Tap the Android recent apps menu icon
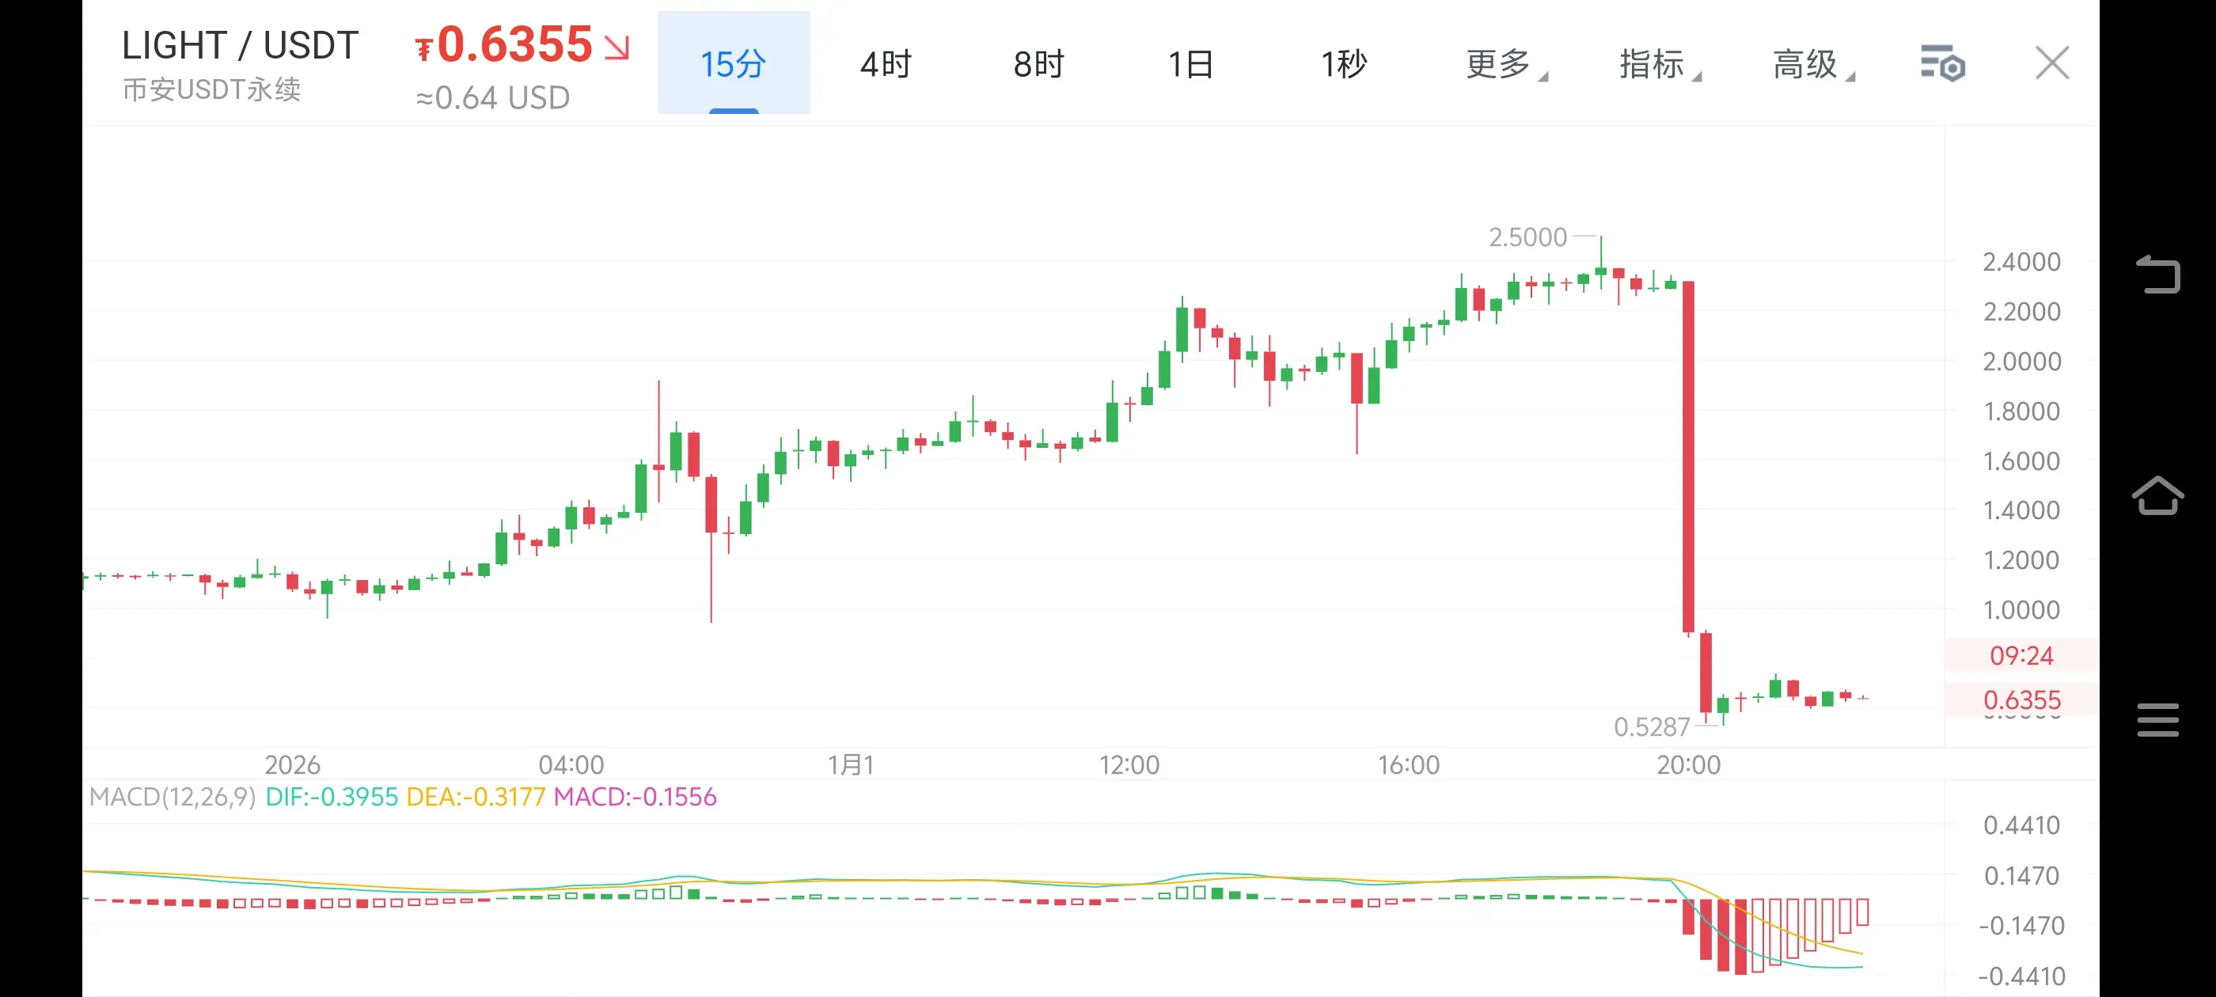This screenshot has width=2216, height=997. (x=2157, y=719)
